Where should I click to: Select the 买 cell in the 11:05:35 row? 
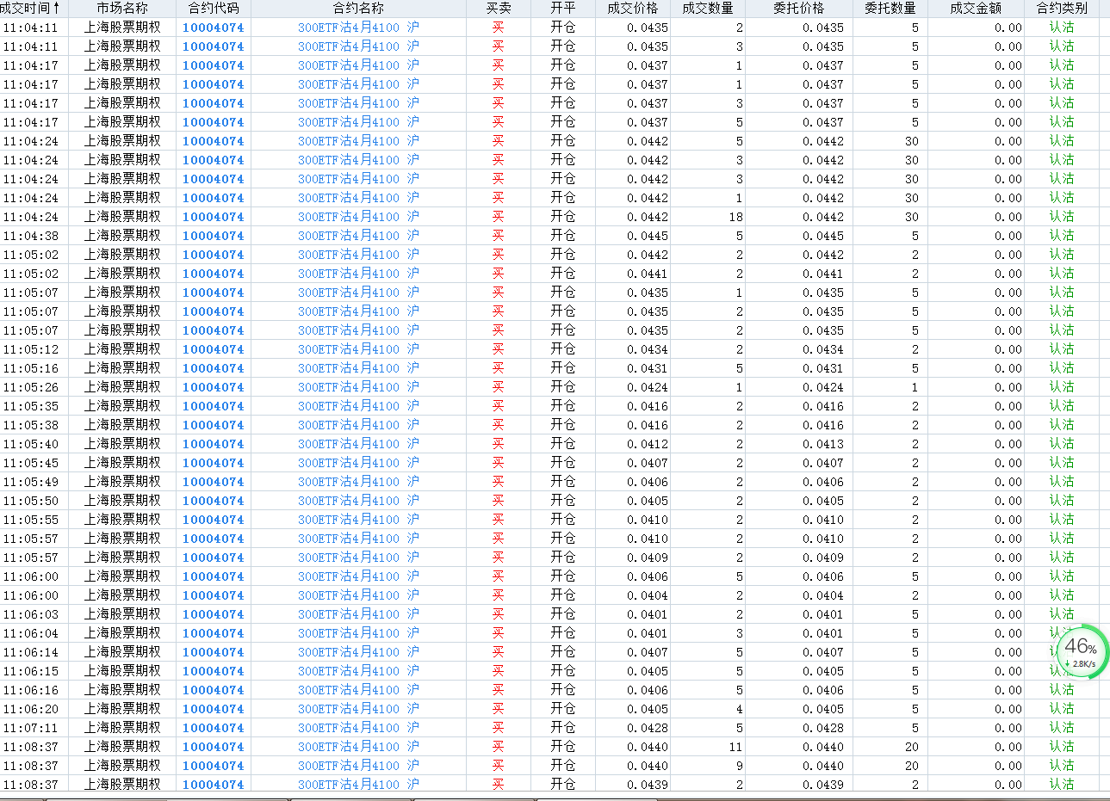[x=499, y=406]
